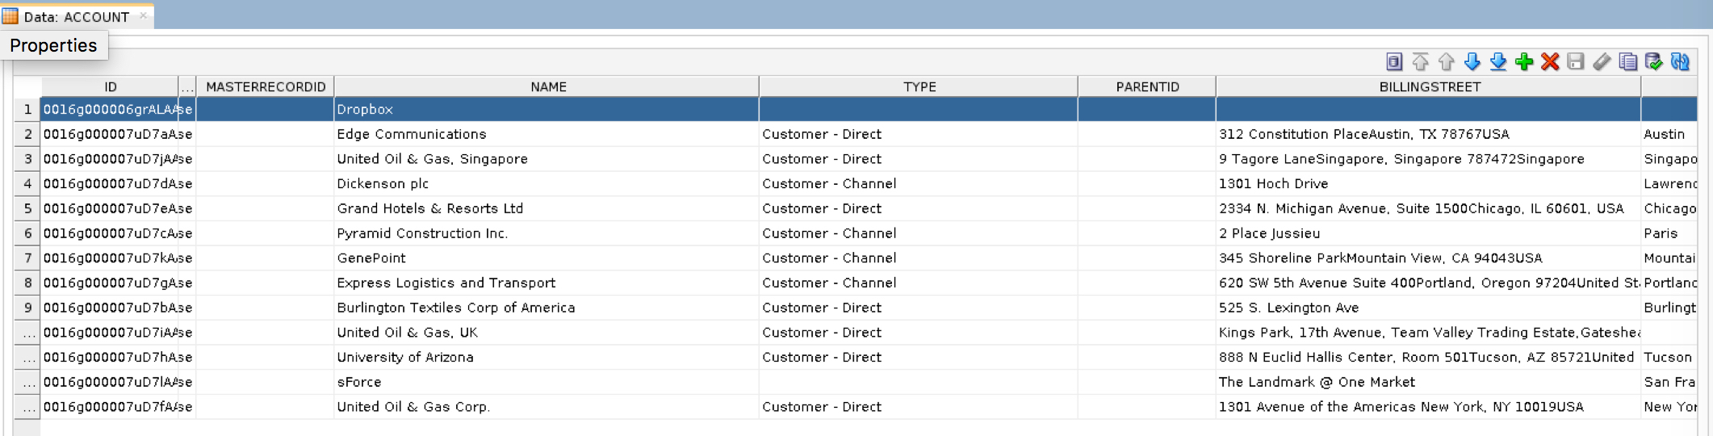The image size is (1713, 436).
Task: Go to first record with top arrow
Action: pyautogui.click(x=1421, y=62)
